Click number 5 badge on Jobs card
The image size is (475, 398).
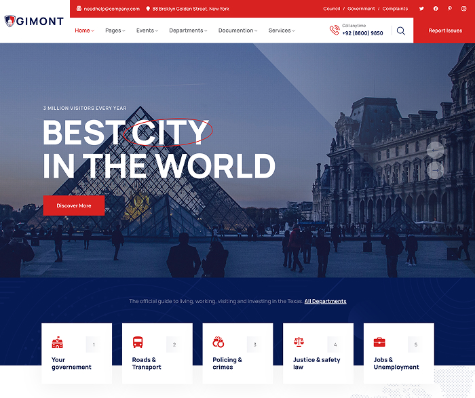415,344
